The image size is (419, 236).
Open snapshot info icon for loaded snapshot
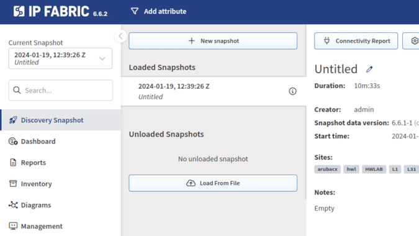pos(292,91)
